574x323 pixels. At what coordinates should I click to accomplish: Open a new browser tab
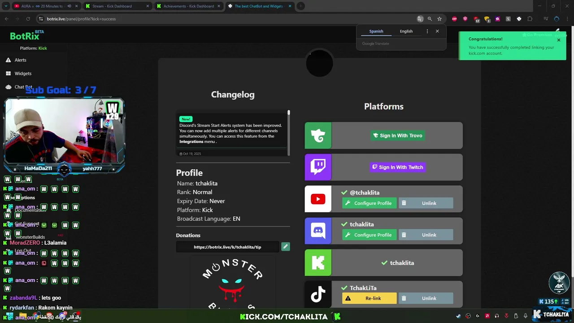coord(300,6)
